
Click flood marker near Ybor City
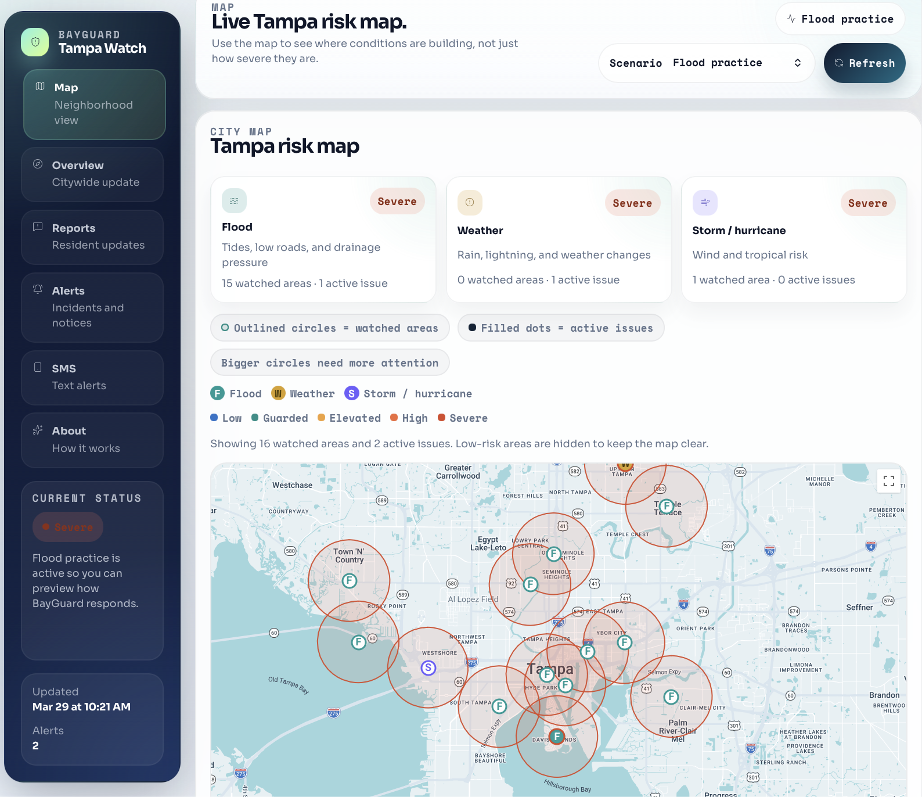tap(624, 642)
